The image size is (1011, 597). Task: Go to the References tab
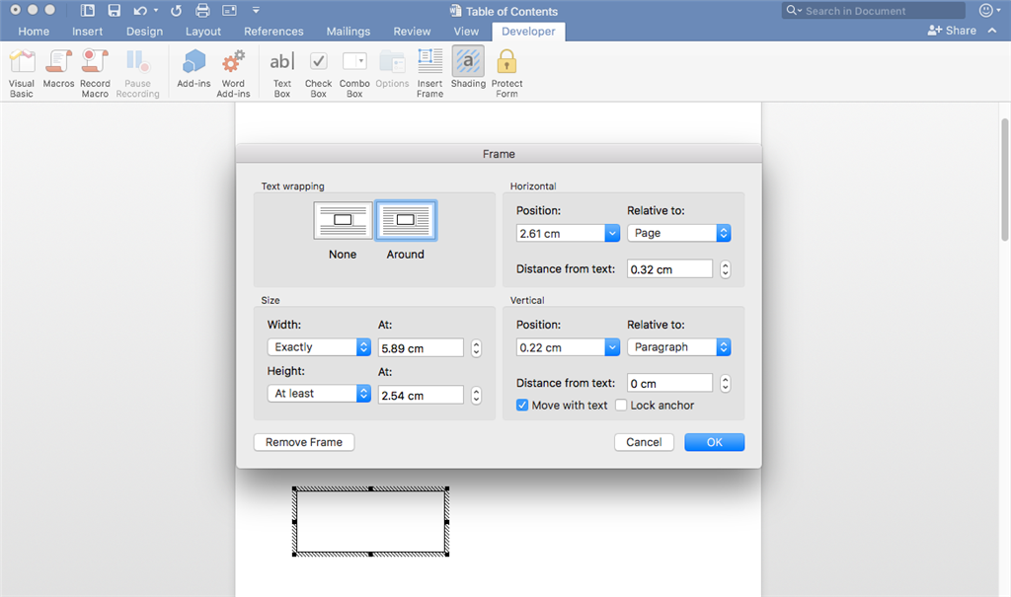click(273, 31)
